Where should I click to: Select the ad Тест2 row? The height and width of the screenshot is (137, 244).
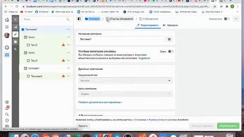[46, 45]
